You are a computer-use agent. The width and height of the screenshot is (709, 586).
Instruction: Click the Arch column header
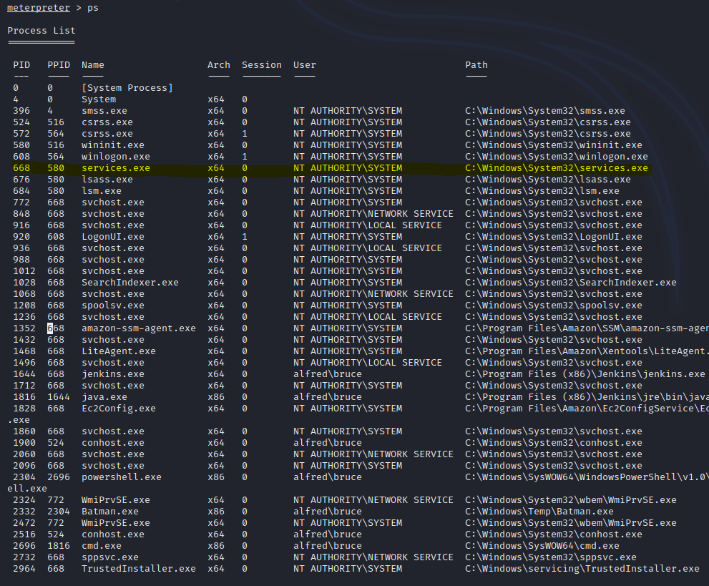click(219, 65)
